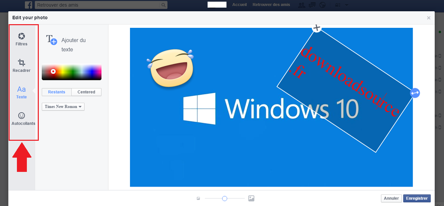The image size is (444, 206).
Task: Remove the text box with its plus handle
Action: pyautogui.click(x=317, y=28)
